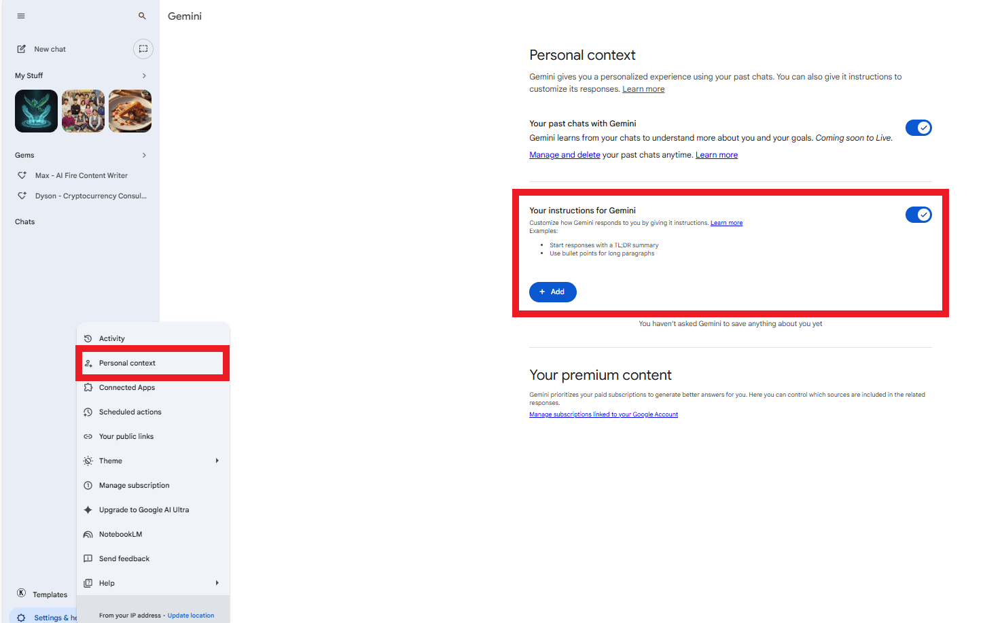Turn off Your instructions for Gemini
The image size is (1002, 623).
click(x=918, y=214)
